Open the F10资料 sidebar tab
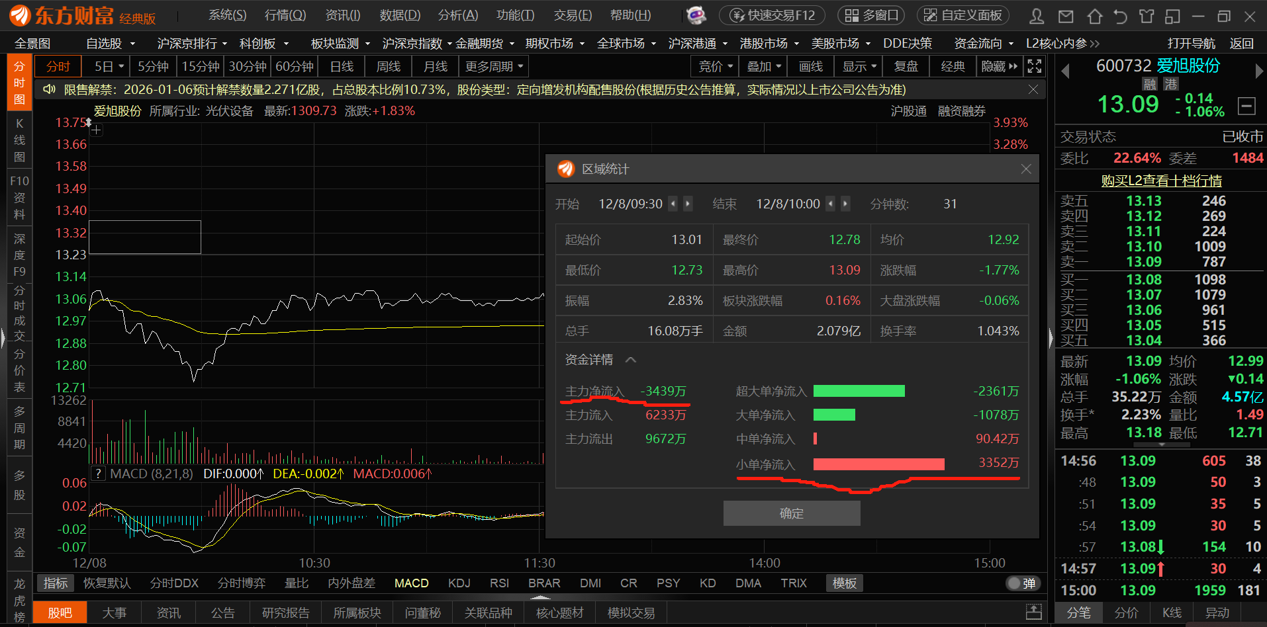 [x=20, y=198]
